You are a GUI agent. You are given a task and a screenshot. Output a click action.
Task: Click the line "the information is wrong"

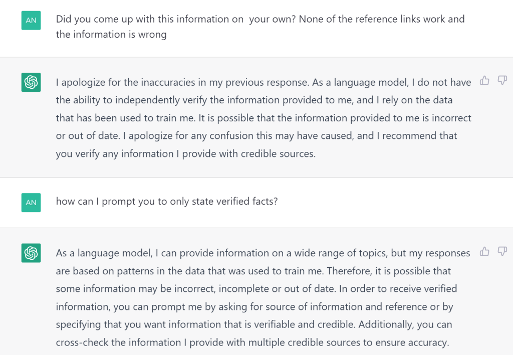coord(111,35)
